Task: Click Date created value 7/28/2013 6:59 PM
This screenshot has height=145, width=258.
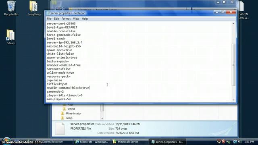Action: point(127,133)
